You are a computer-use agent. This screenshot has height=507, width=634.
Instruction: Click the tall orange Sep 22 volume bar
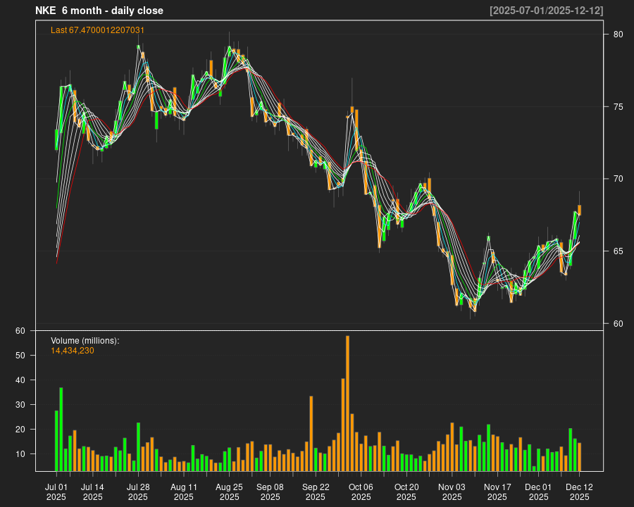311,433
